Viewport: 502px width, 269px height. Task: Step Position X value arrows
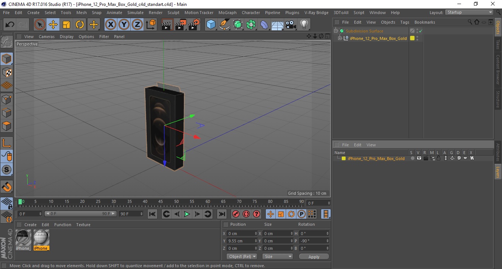coord(256,234)
